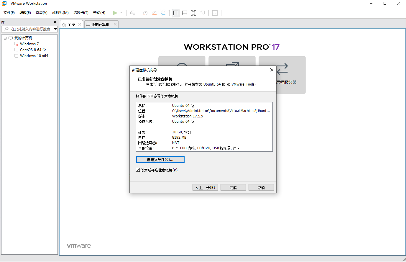Screen dimensions: 406x262
Task: Open the snapshot manager icon
Action: (x=163, y=13)
